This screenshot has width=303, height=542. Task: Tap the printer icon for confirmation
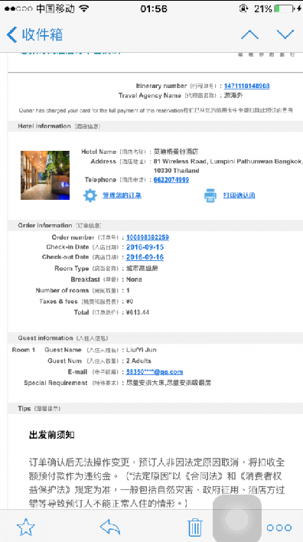click(210, 195)
